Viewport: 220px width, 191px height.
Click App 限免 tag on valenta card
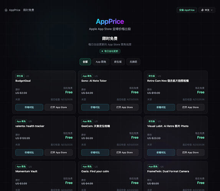(21, 121)
